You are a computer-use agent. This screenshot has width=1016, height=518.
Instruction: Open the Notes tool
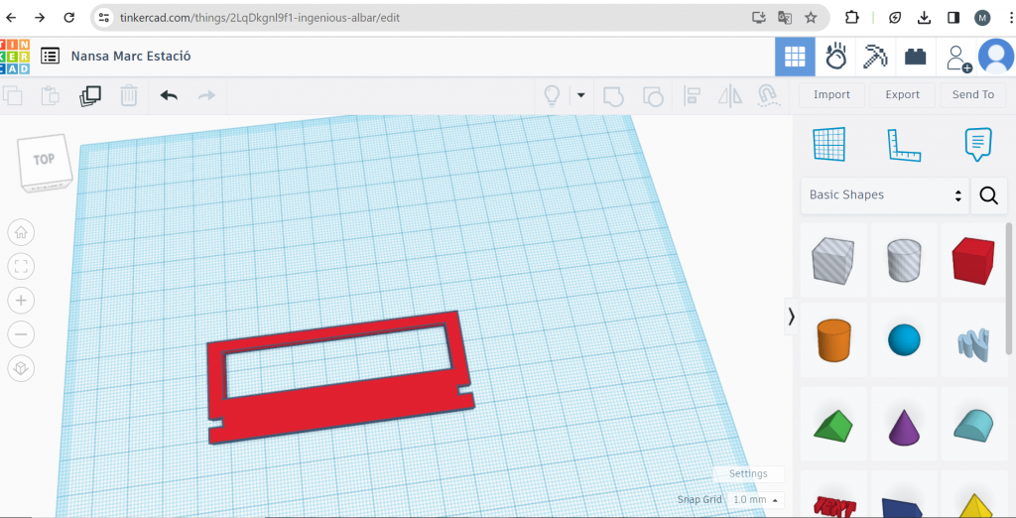click(x=977, y=145)
